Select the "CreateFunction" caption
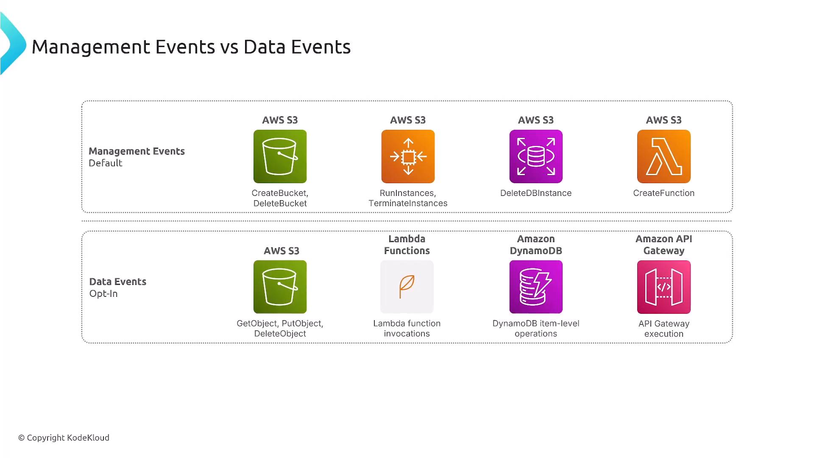This screenshot has height=458, width=814. coord(664,193)
